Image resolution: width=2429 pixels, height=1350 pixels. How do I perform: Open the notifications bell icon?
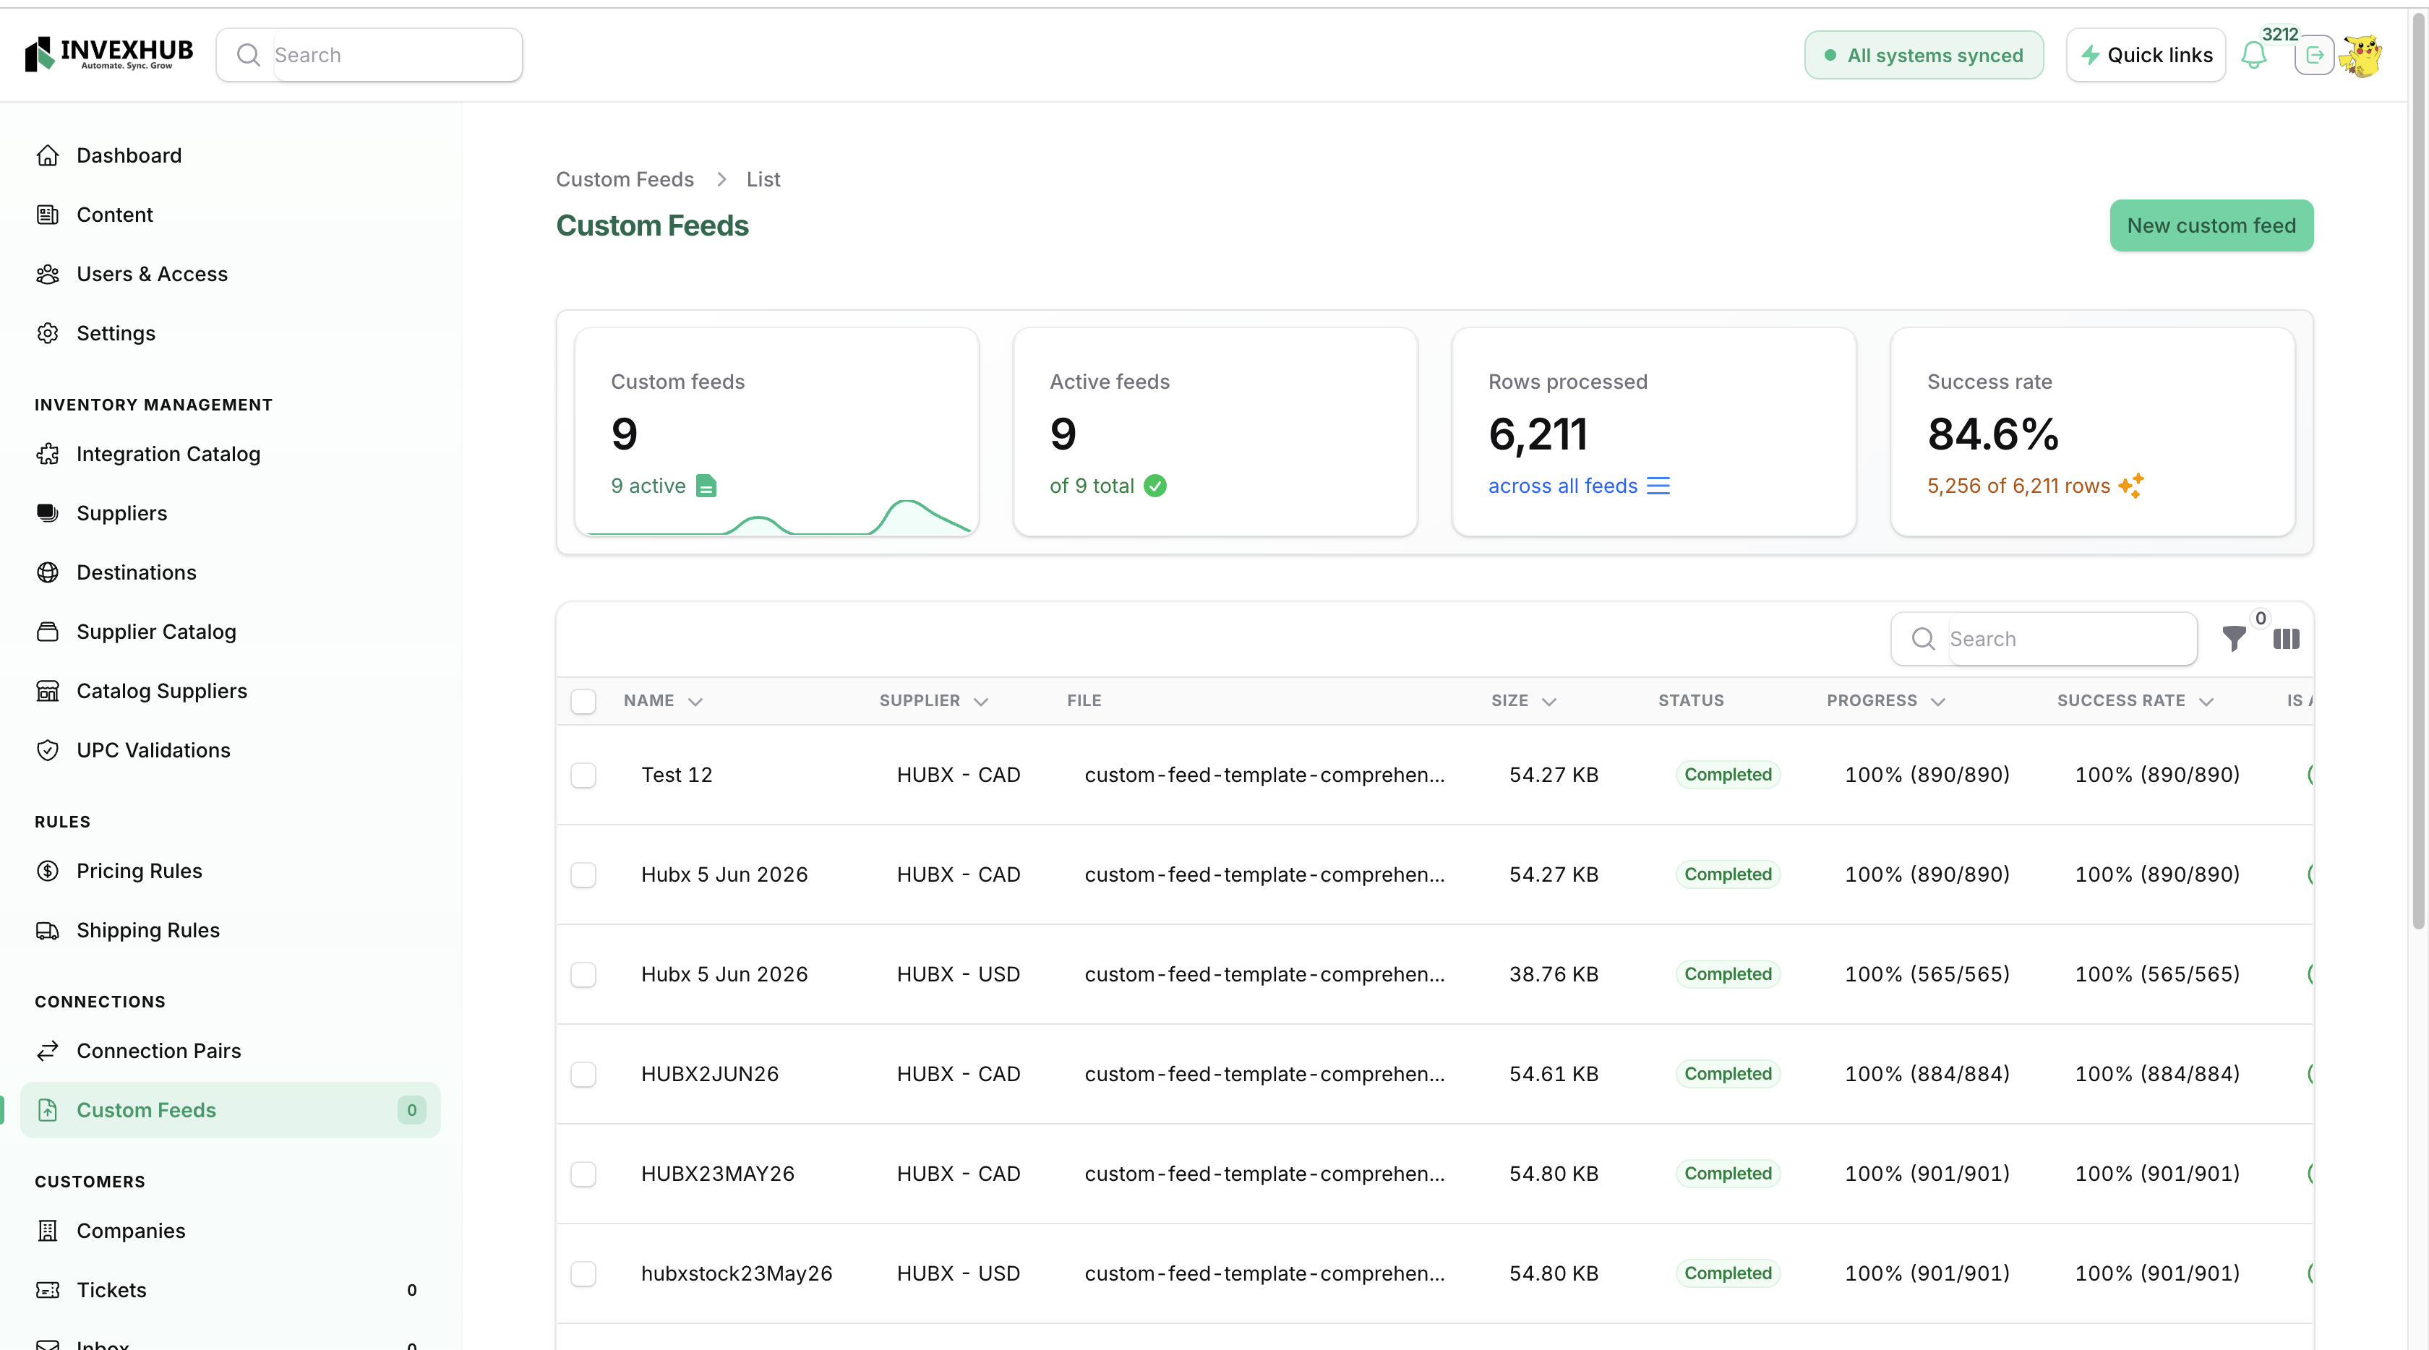tap(2253, 55)
